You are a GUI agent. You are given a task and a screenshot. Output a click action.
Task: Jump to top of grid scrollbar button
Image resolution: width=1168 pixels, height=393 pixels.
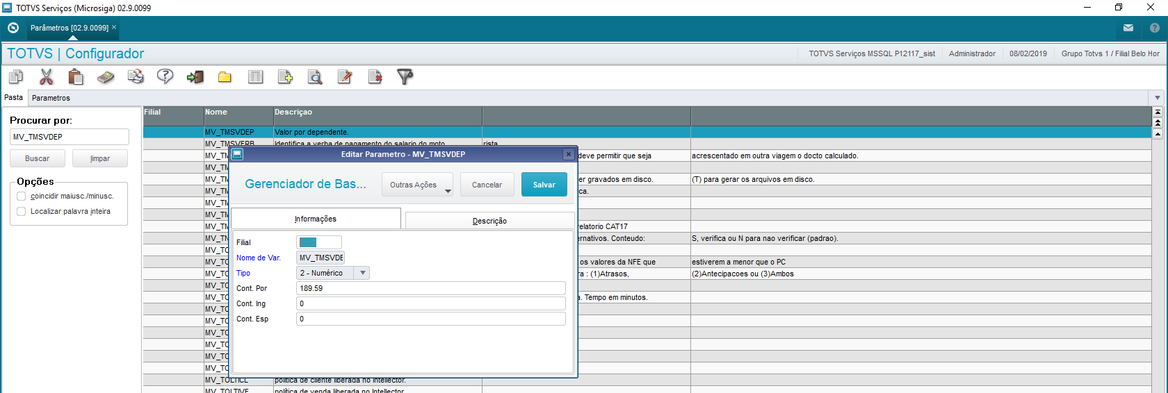click(x=1158, y=112)
